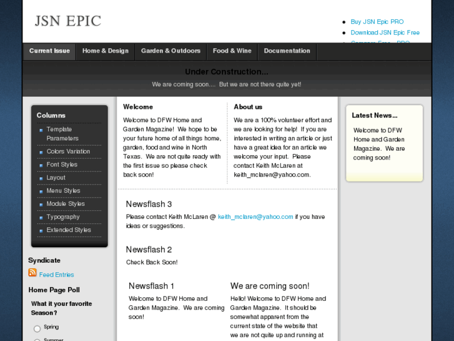Click the 'Check Back Soon!' text
Viewport: 454px width, 341px height.
(152, 262)
